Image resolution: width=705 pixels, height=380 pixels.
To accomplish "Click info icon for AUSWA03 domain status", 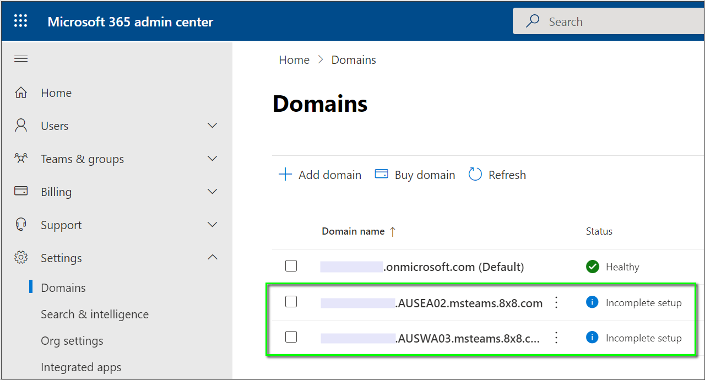I will (592, 338).
